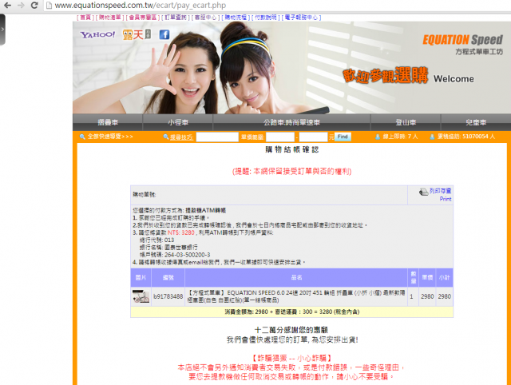
Task: Open the Yahoo! store logo link
Action: pyautogui.click(x=97, y=34)
